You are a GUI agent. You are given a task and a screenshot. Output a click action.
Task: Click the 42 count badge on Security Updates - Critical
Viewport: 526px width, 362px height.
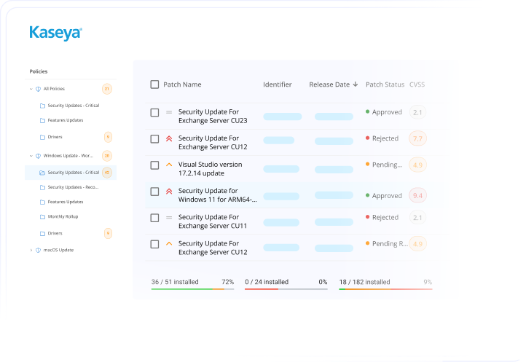click(x=107, y=173)
